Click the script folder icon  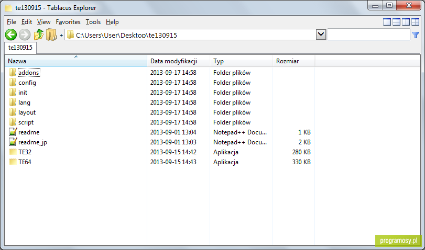point(13,122)
